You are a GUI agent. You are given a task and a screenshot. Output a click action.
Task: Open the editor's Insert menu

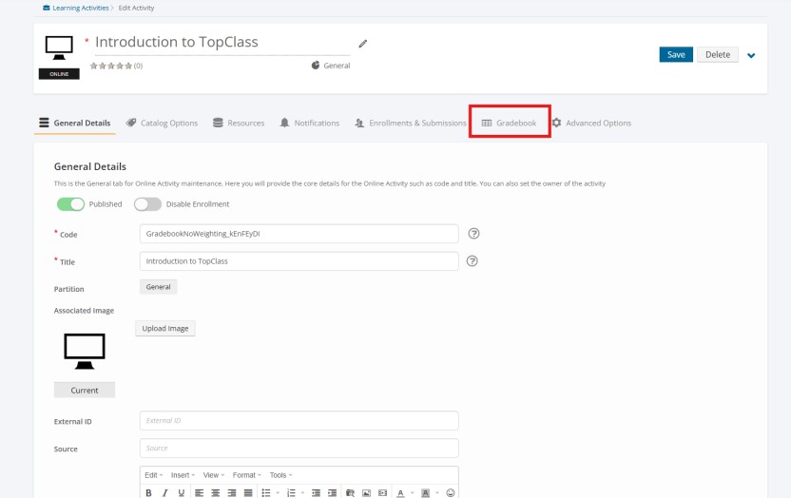(183, 475)
